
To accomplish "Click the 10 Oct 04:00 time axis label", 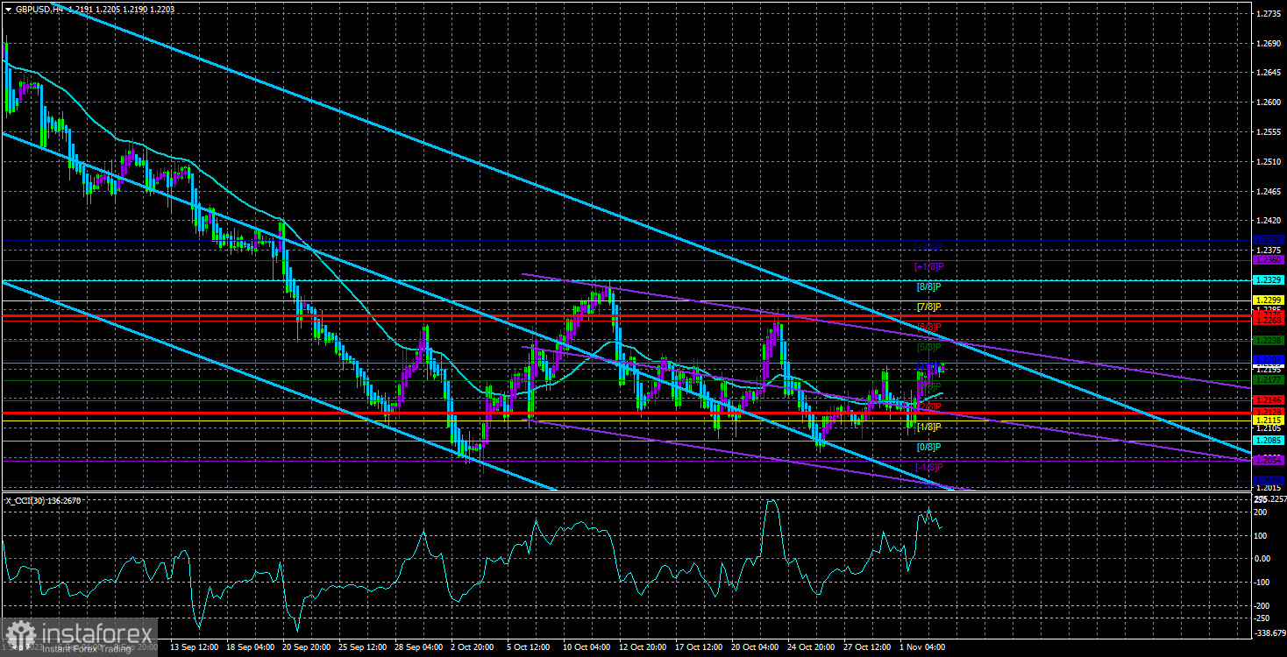I will point(586,647).
